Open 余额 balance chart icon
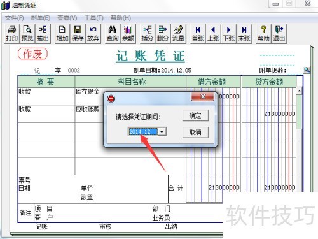Viewport: 318px width, 239px height. click(x=128, y=34)
